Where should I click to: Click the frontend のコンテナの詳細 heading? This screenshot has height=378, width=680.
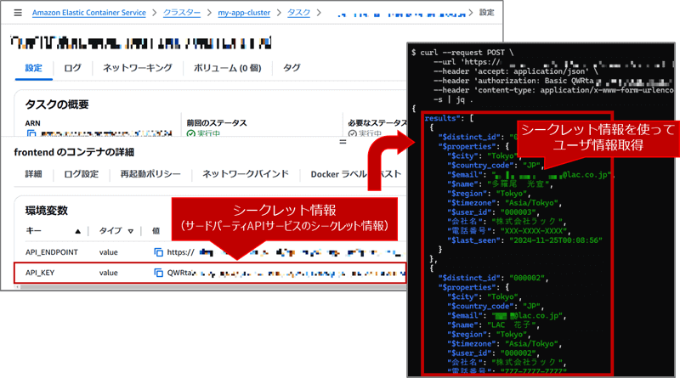(74, 152)
